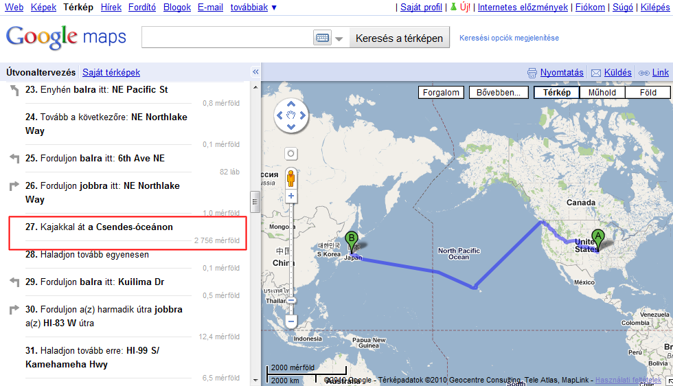This screenshot has height=386, width=673.
Task: Pan the map right with the arrow
Action: point(303,115)
